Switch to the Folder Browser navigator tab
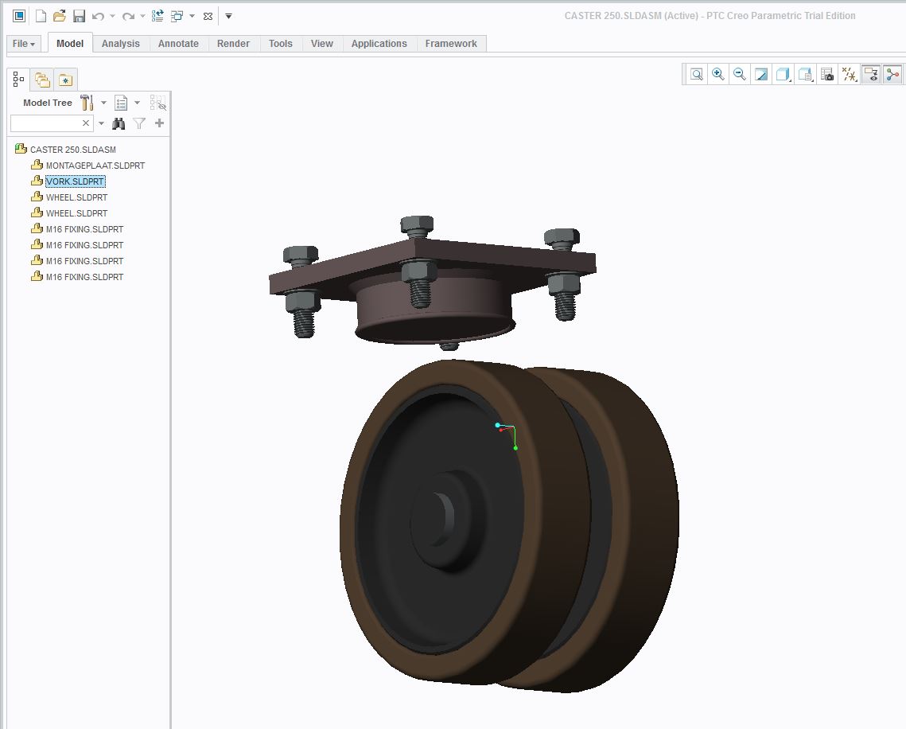This screenshot has width=906, height=729. click(42, 80)
